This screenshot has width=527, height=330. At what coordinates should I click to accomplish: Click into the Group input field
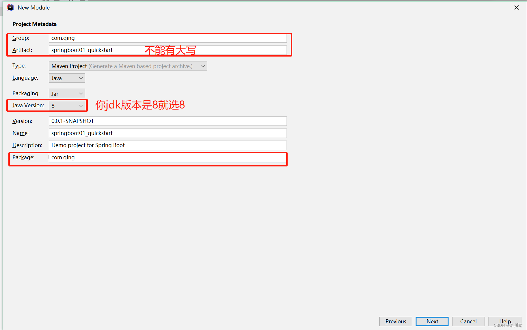pos(168,38)
